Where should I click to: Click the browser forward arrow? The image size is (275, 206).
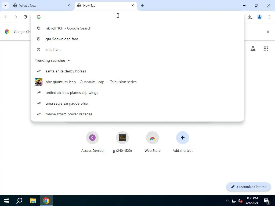16,17
